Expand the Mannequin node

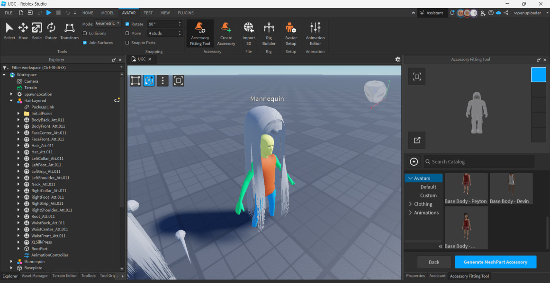click(11, 262)
